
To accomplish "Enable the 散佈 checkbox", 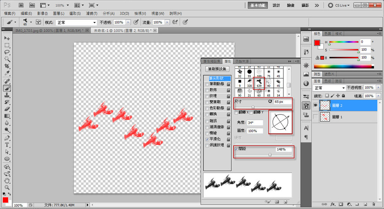I will (207, 90).
